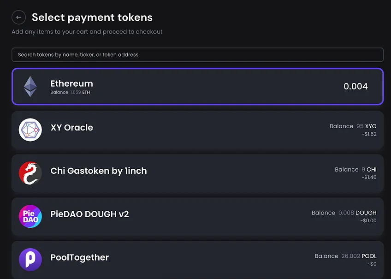Click the PieDAO pink logo icon
Image resolution: width=391 pixels, height=279 pixels.
[30, 216]
